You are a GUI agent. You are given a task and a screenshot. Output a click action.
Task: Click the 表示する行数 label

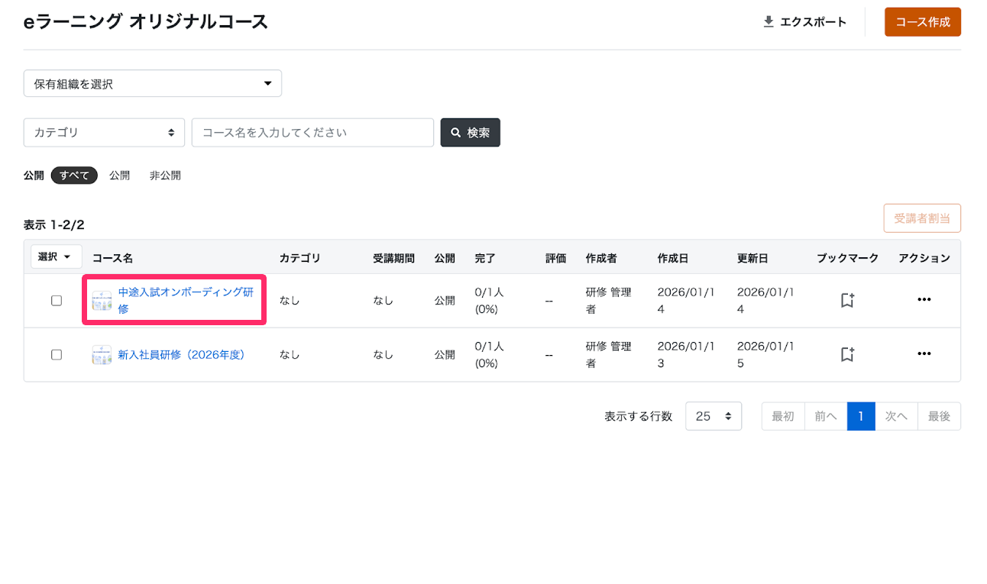(x=639, y=416)
